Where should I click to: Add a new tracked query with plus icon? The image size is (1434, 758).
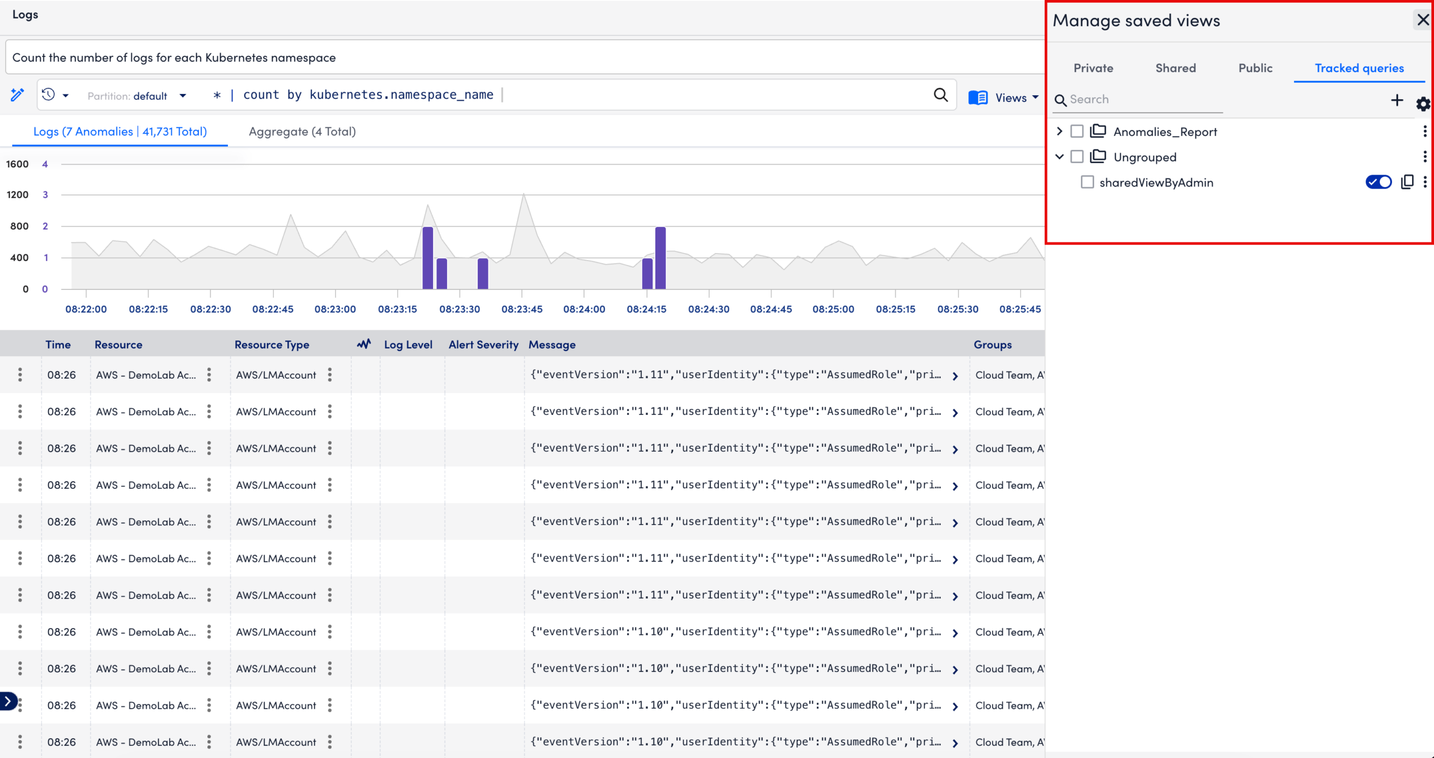(x=1397, y=100)
